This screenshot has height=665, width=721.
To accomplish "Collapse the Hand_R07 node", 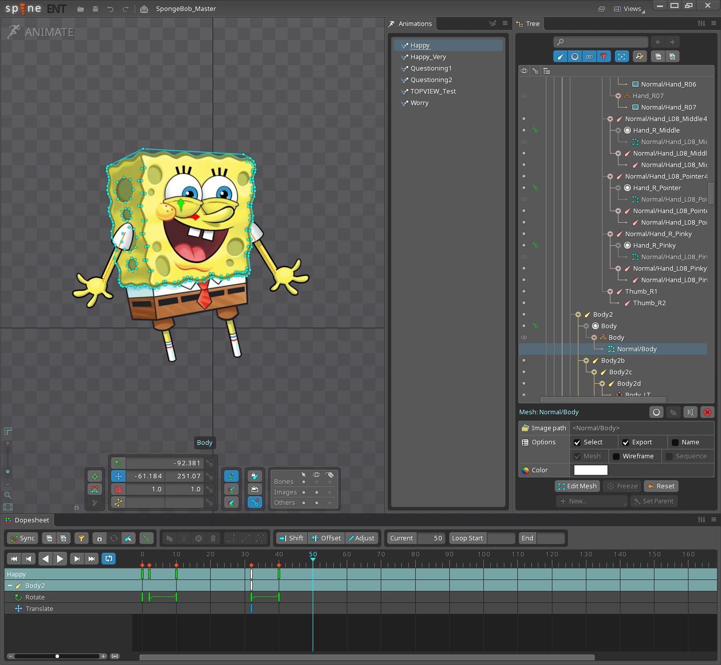I will [618, 96].
